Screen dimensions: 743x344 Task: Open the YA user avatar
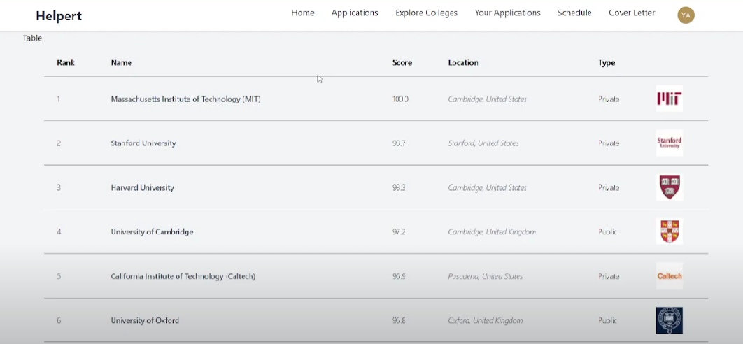[686, 15]
